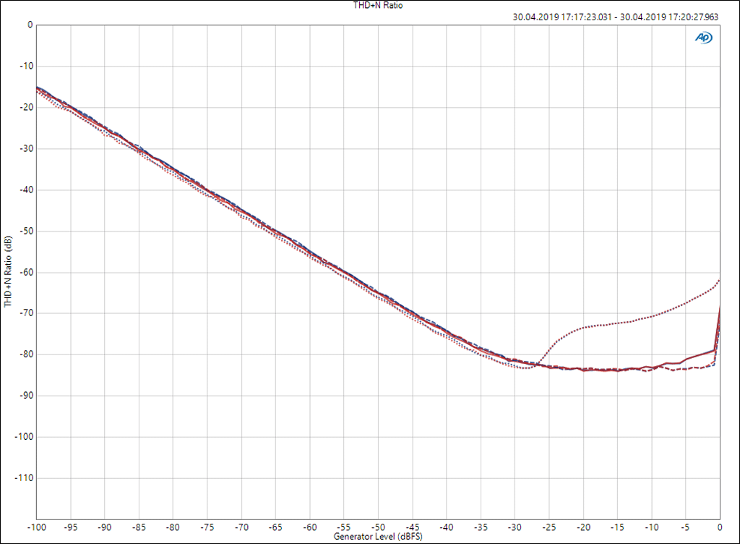Click the measurement timestamp at top right
Image resolution: width=740 pixels, height=544 pixels.
pyautogui.click(x=615, y=17)
